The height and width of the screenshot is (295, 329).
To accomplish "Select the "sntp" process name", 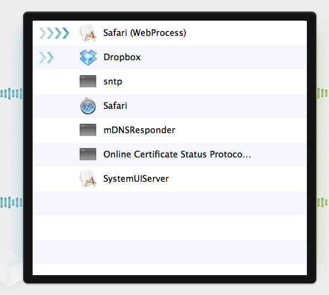I will pyautogui.click(x=113, y=82).
